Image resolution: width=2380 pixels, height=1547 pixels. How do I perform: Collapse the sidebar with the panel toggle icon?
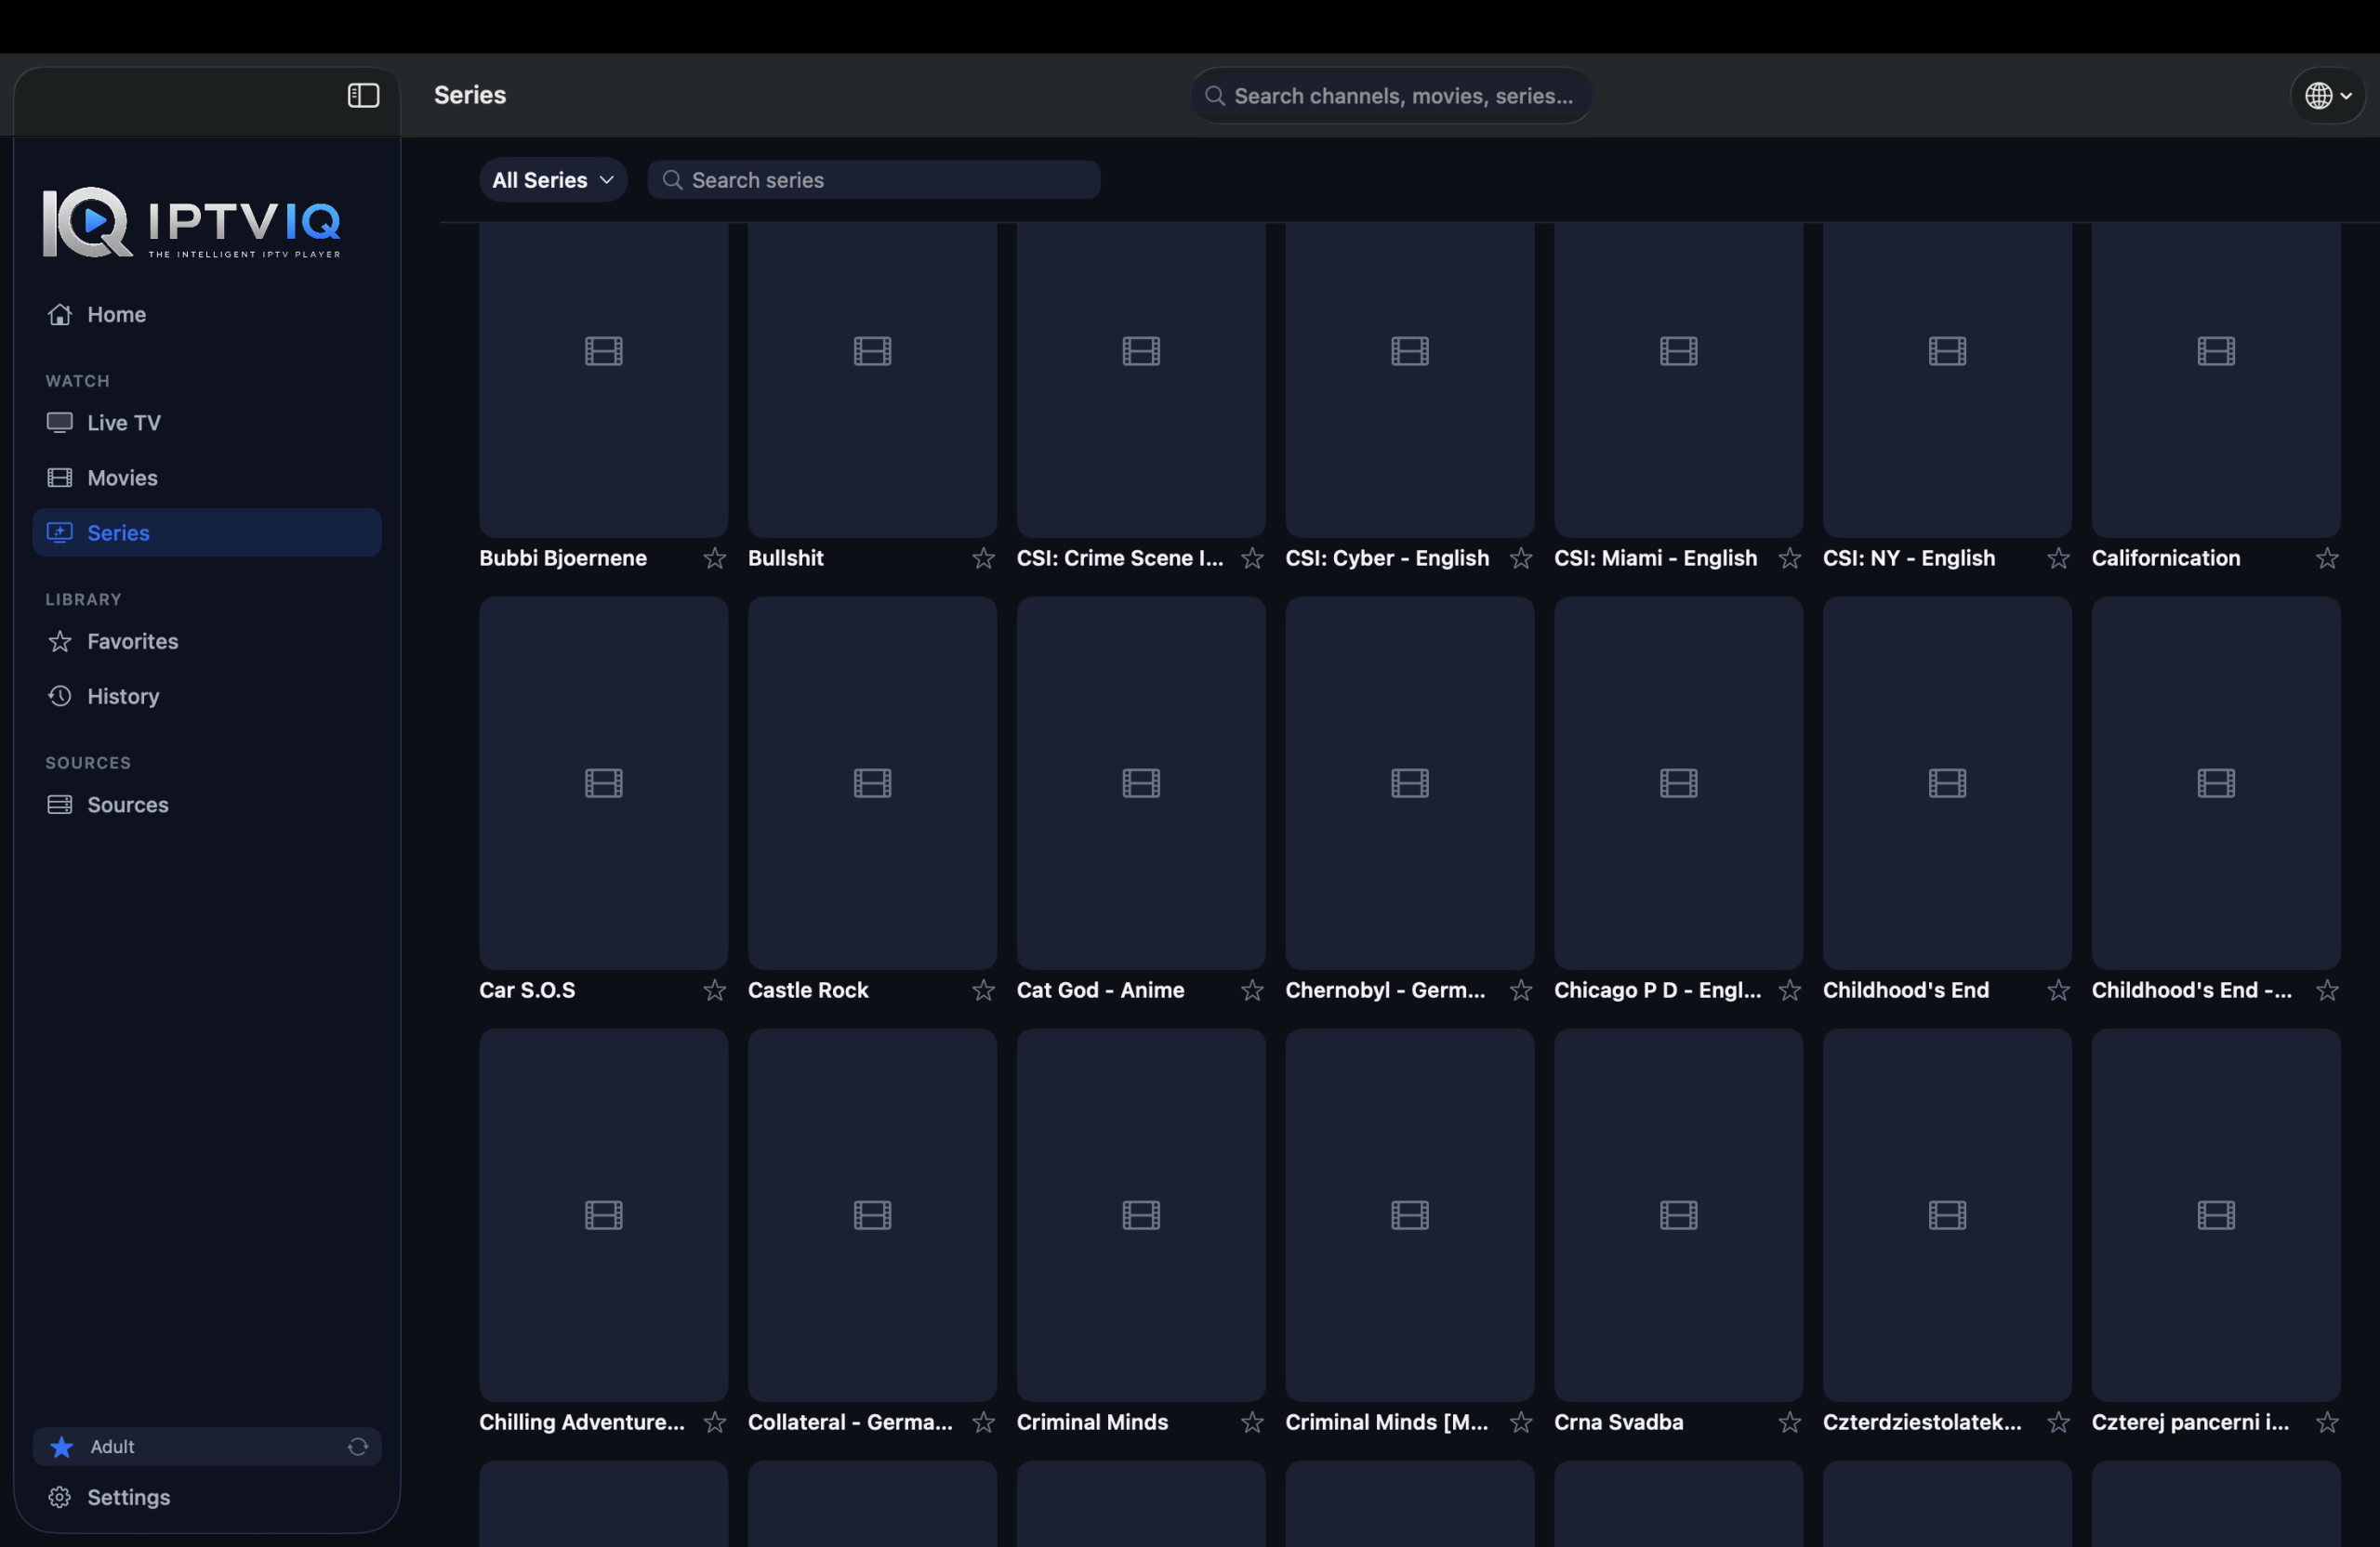(x=363, y=95)
